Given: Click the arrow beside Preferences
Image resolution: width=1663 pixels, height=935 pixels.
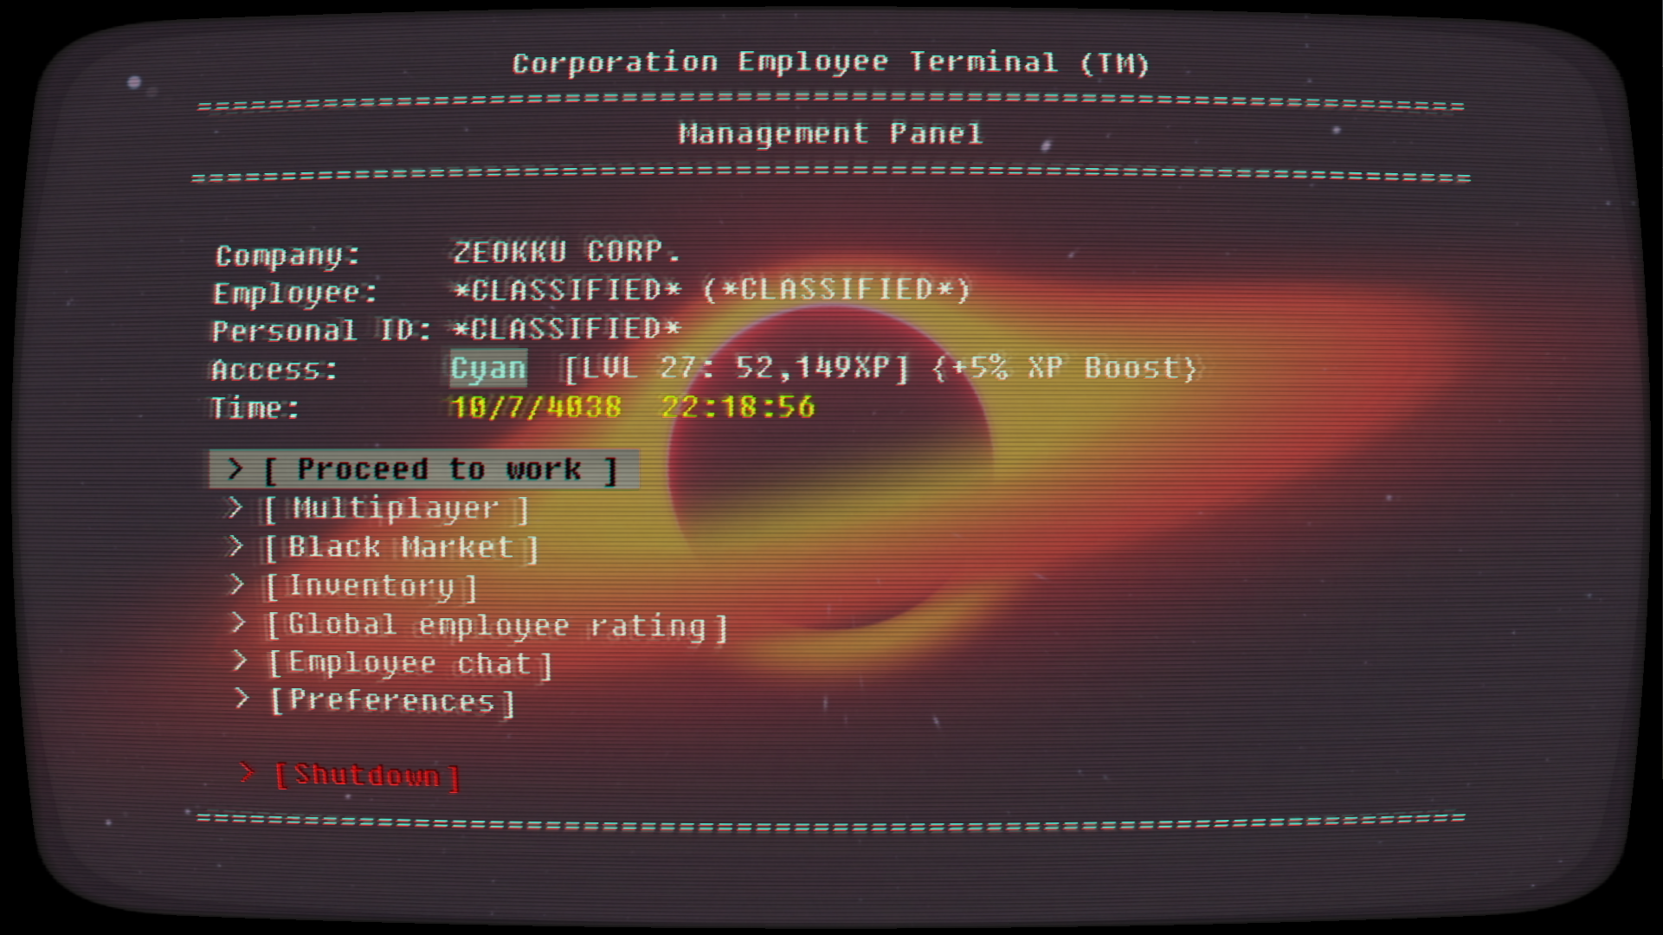Looking at the screenshot, I should [242, 699].
